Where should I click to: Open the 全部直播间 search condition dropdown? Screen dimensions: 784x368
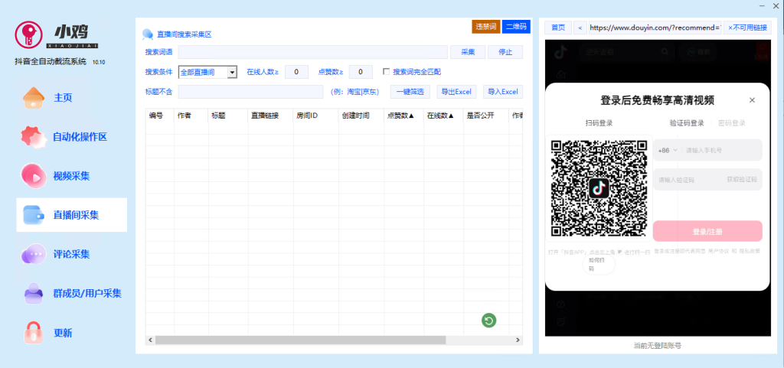(207, 73)
